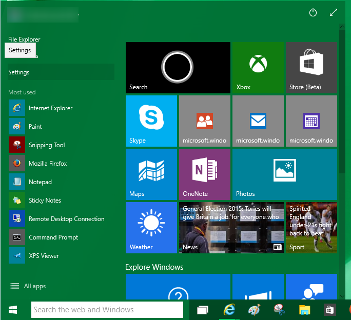Viewport: 351px width, 320px height.
Task: Open the Mail envelope tile
Action: coord(258,121)
